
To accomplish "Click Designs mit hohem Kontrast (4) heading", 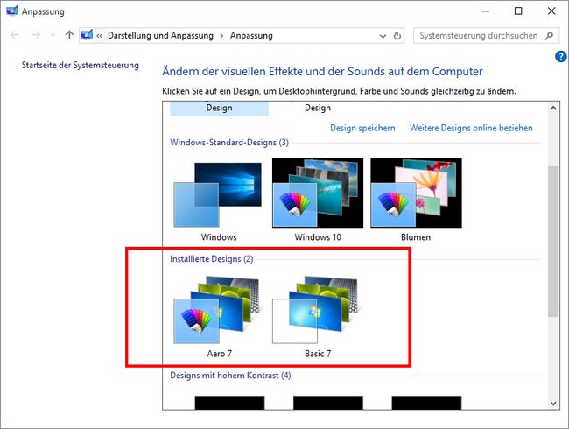I will (230, 376).
